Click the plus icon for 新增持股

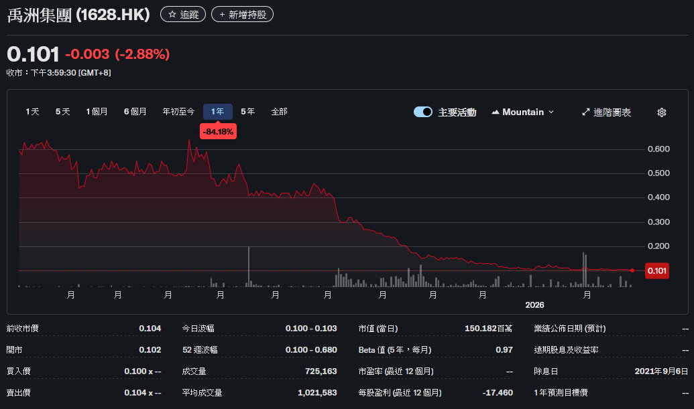(x=222, y=14)
